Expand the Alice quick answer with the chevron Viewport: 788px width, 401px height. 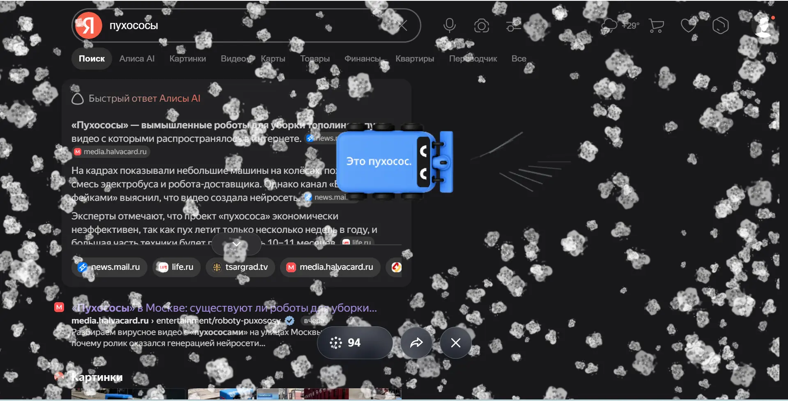(236, 244)
